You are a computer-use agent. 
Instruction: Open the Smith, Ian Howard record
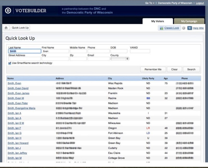coord(18,143)
